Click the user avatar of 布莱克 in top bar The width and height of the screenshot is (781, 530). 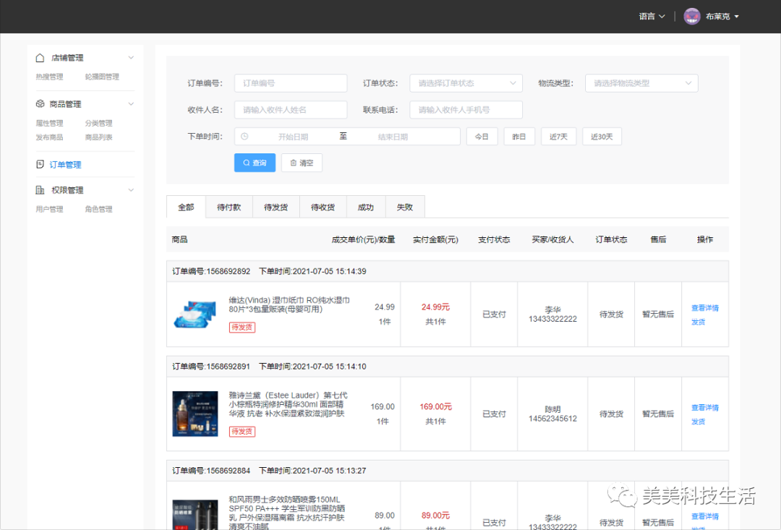[691, 16]
